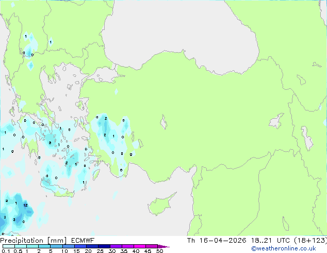This screenshot has height=253, width=327.
Task: Click the legend arrow beyond 50 mm
Action: pos(163,246)
